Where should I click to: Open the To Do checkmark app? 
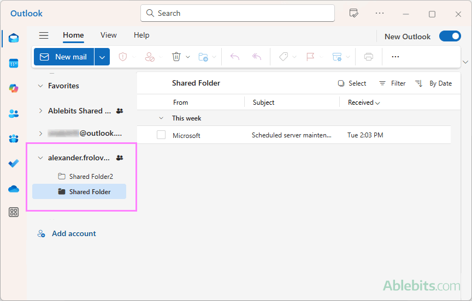[14, 164]
